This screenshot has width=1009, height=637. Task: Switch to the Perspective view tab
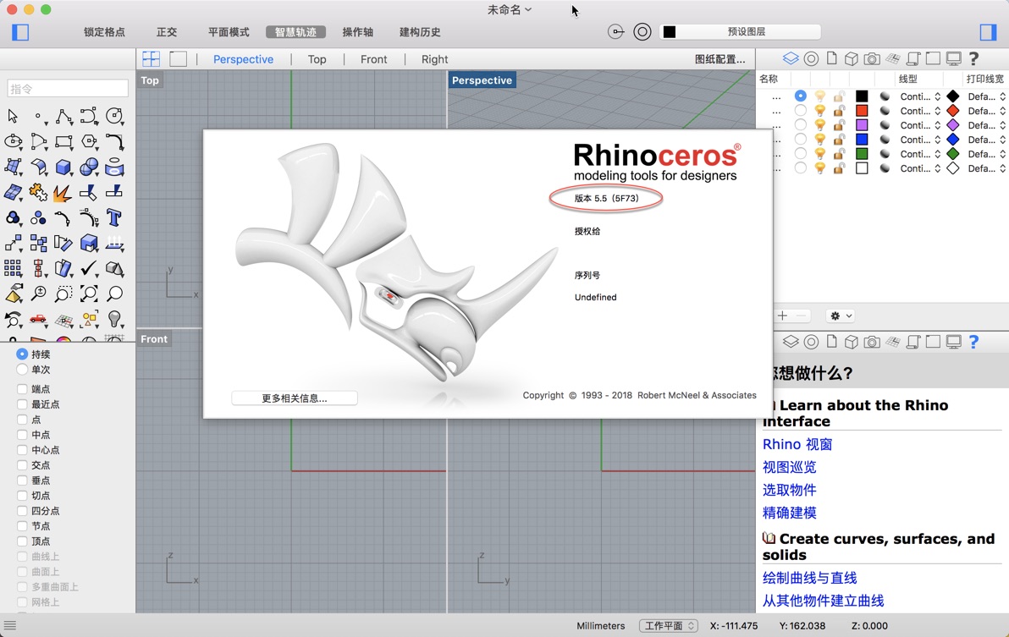coord(243,59)
